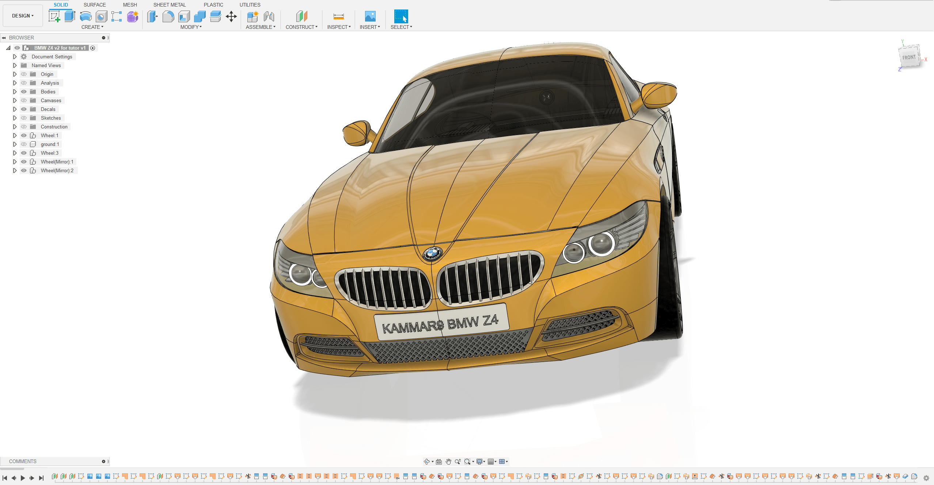Select the Rectangular Pattern tool

tap(117, 16)
